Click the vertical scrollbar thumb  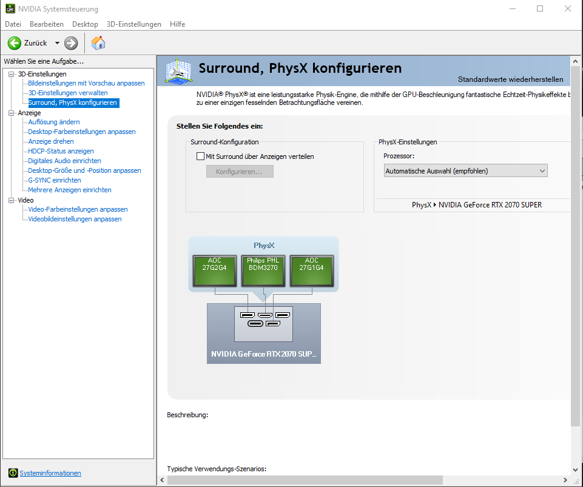(x=575, y=246)
